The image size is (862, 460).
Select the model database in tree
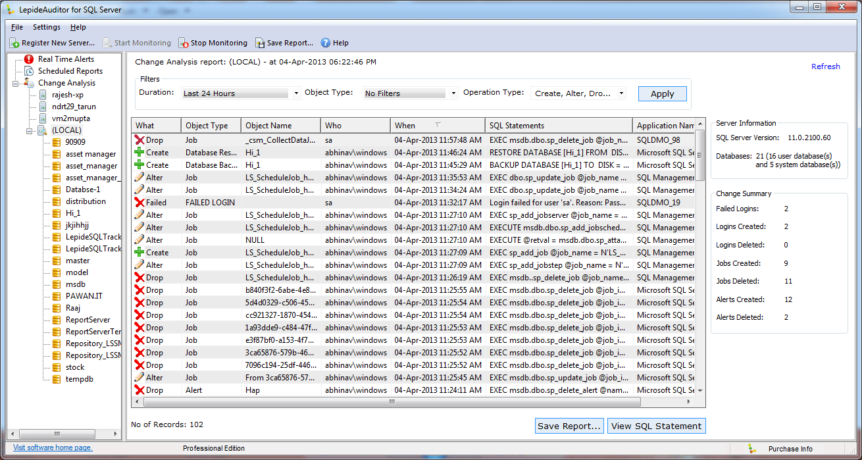(x=77, y=272)
